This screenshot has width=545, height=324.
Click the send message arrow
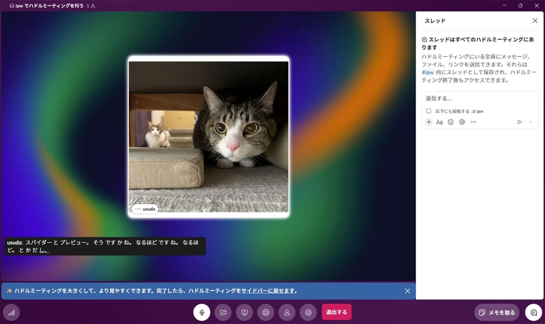point(520,122)
